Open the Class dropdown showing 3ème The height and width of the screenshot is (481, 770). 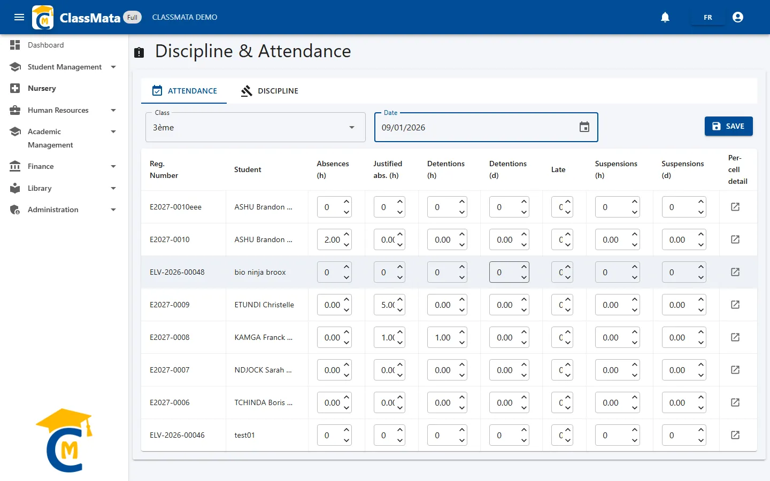pyautogui.click(x=256, y=127)
